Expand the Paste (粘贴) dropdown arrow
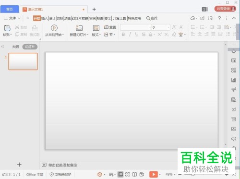 (11, 35)
